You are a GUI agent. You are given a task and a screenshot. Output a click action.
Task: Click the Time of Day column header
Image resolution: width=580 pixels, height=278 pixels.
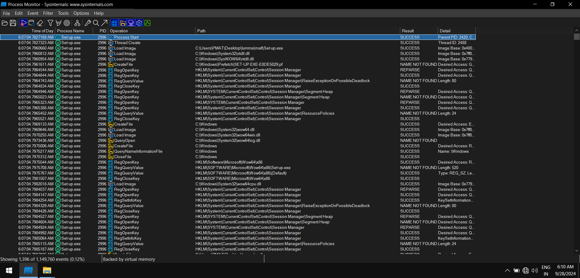pos(27,31)
